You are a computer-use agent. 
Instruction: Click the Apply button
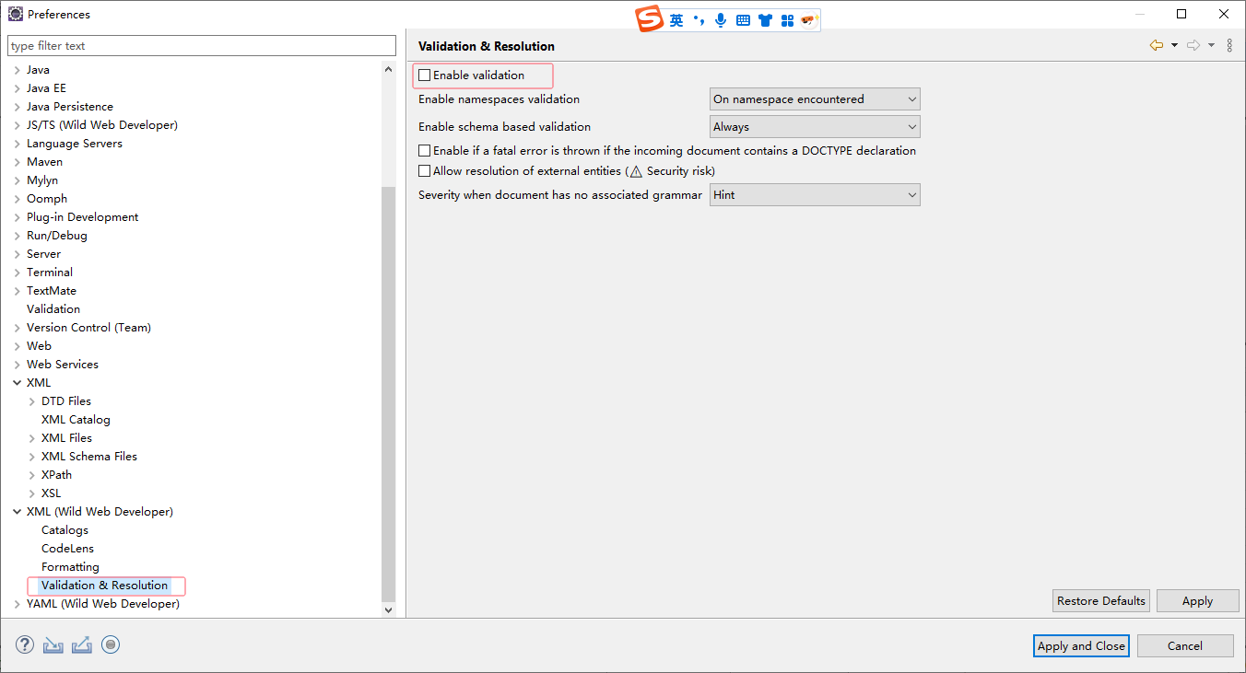click(x=1197, y=600)
